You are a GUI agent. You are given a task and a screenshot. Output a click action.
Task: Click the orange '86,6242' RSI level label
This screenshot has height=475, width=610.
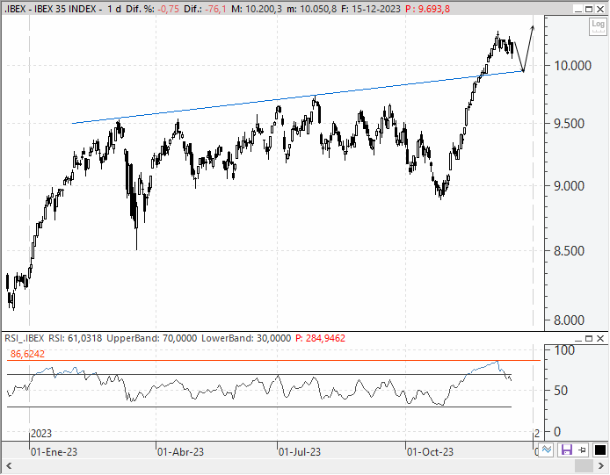point(27,354)
